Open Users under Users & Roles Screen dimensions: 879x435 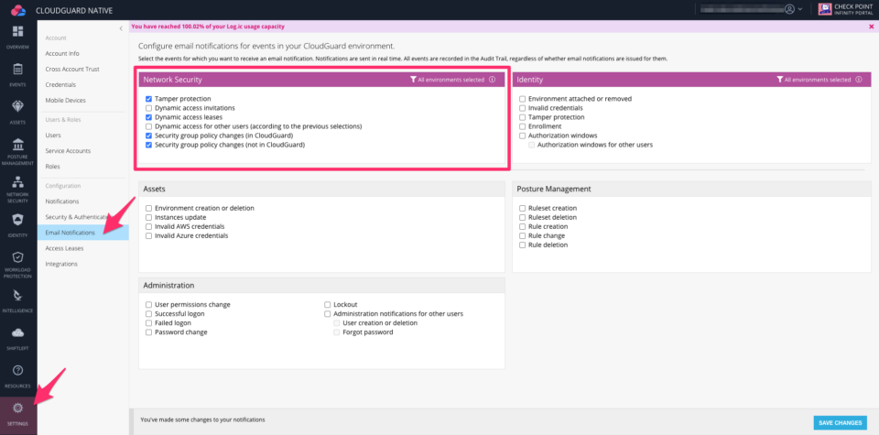pyautogui.click(x=53, y=136)
